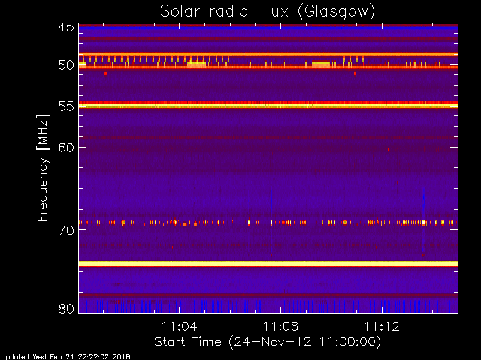
Task: Click the 11:04 time tick label
Action: [x=179, y=326]
